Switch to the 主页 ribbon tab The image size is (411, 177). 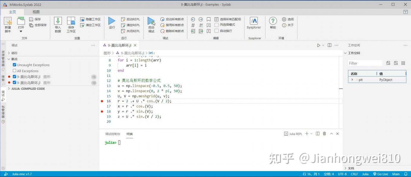(12, 12)
